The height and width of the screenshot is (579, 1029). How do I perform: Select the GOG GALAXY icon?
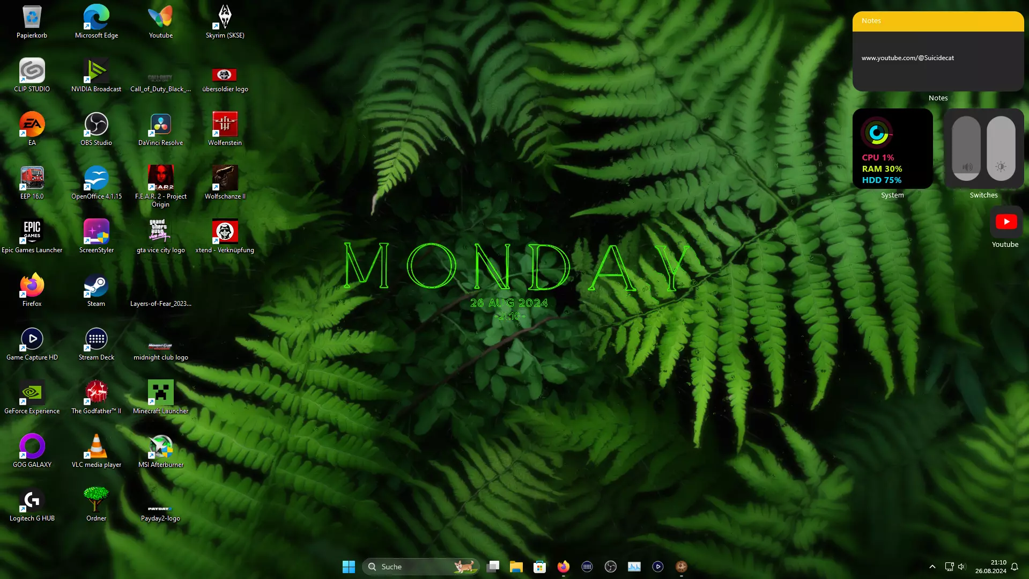tap(32, 451)
